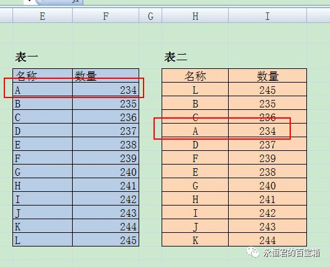Select cell 239 in blue table
The width and height of the screenshot is (330, 267).
click(x=106, y=158)
